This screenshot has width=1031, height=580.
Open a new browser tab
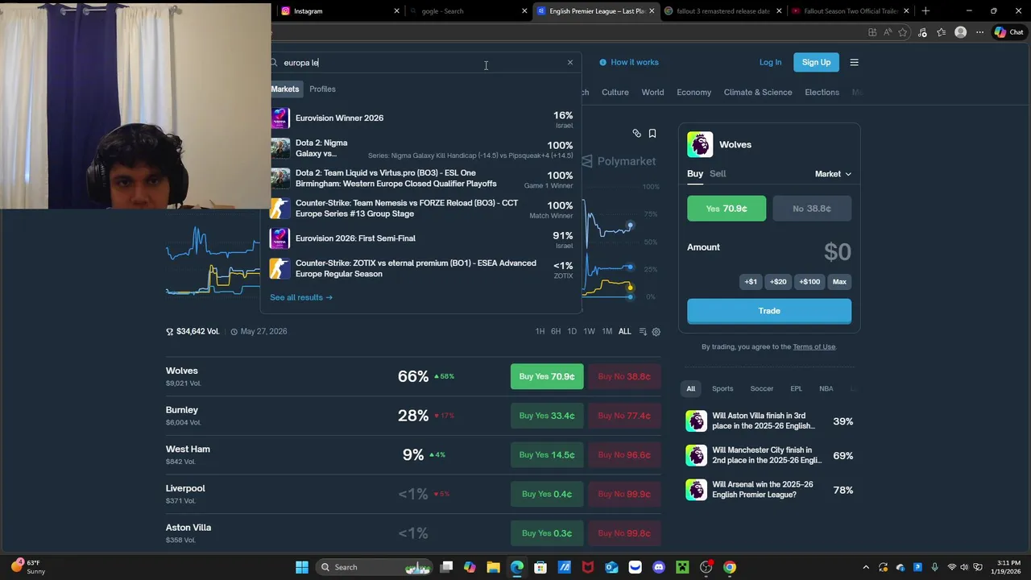pos(925,11)
